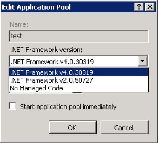
Task: Select the No Managed Code option
Action: coord(79,88)
